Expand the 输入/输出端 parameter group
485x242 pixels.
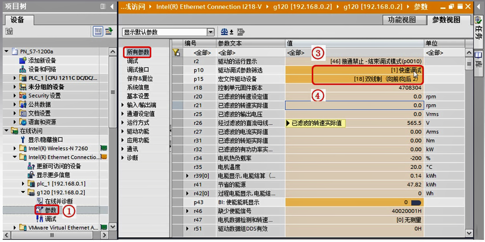click(123, 105)
